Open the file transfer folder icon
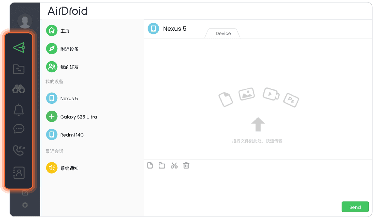373x219 pixels. [19, 69]
